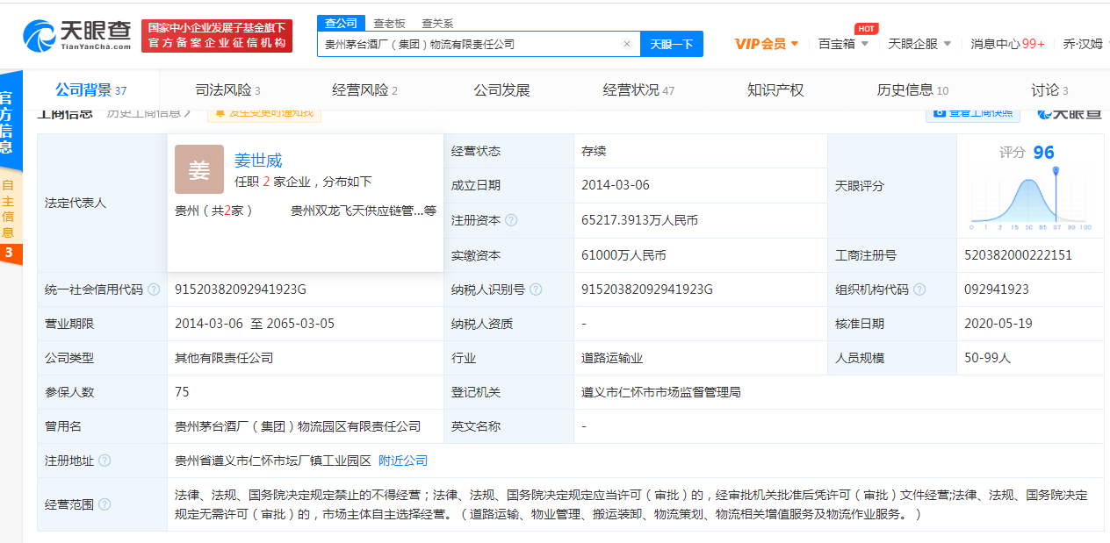Screen dimensions: 1110x543
Task: Switch to the 查公司 search tab
Action: (x=341, y=24)
